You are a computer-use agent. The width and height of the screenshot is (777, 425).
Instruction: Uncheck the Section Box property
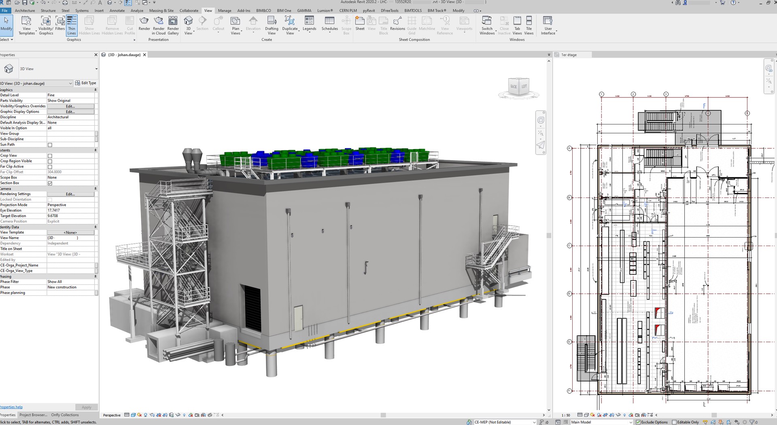click(x=49, y=183)
